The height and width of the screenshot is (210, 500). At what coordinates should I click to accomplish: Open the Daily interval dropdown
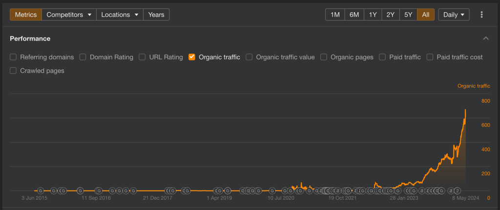coord(454,15)
